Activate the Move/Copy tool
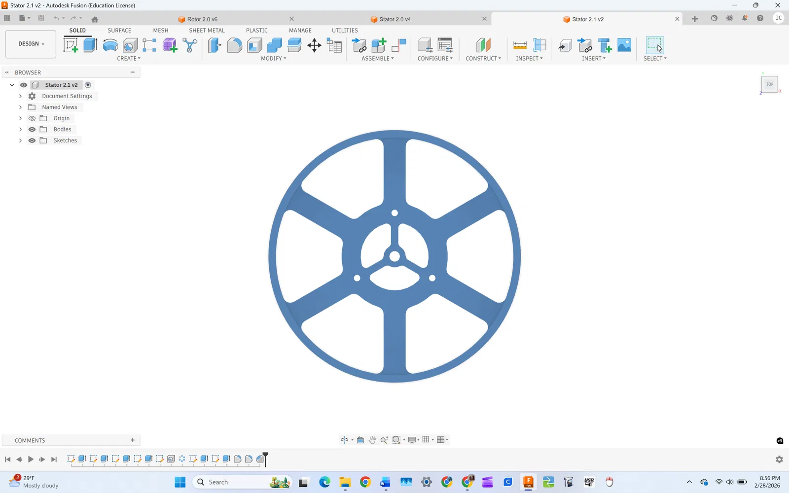 coord(314,46)
